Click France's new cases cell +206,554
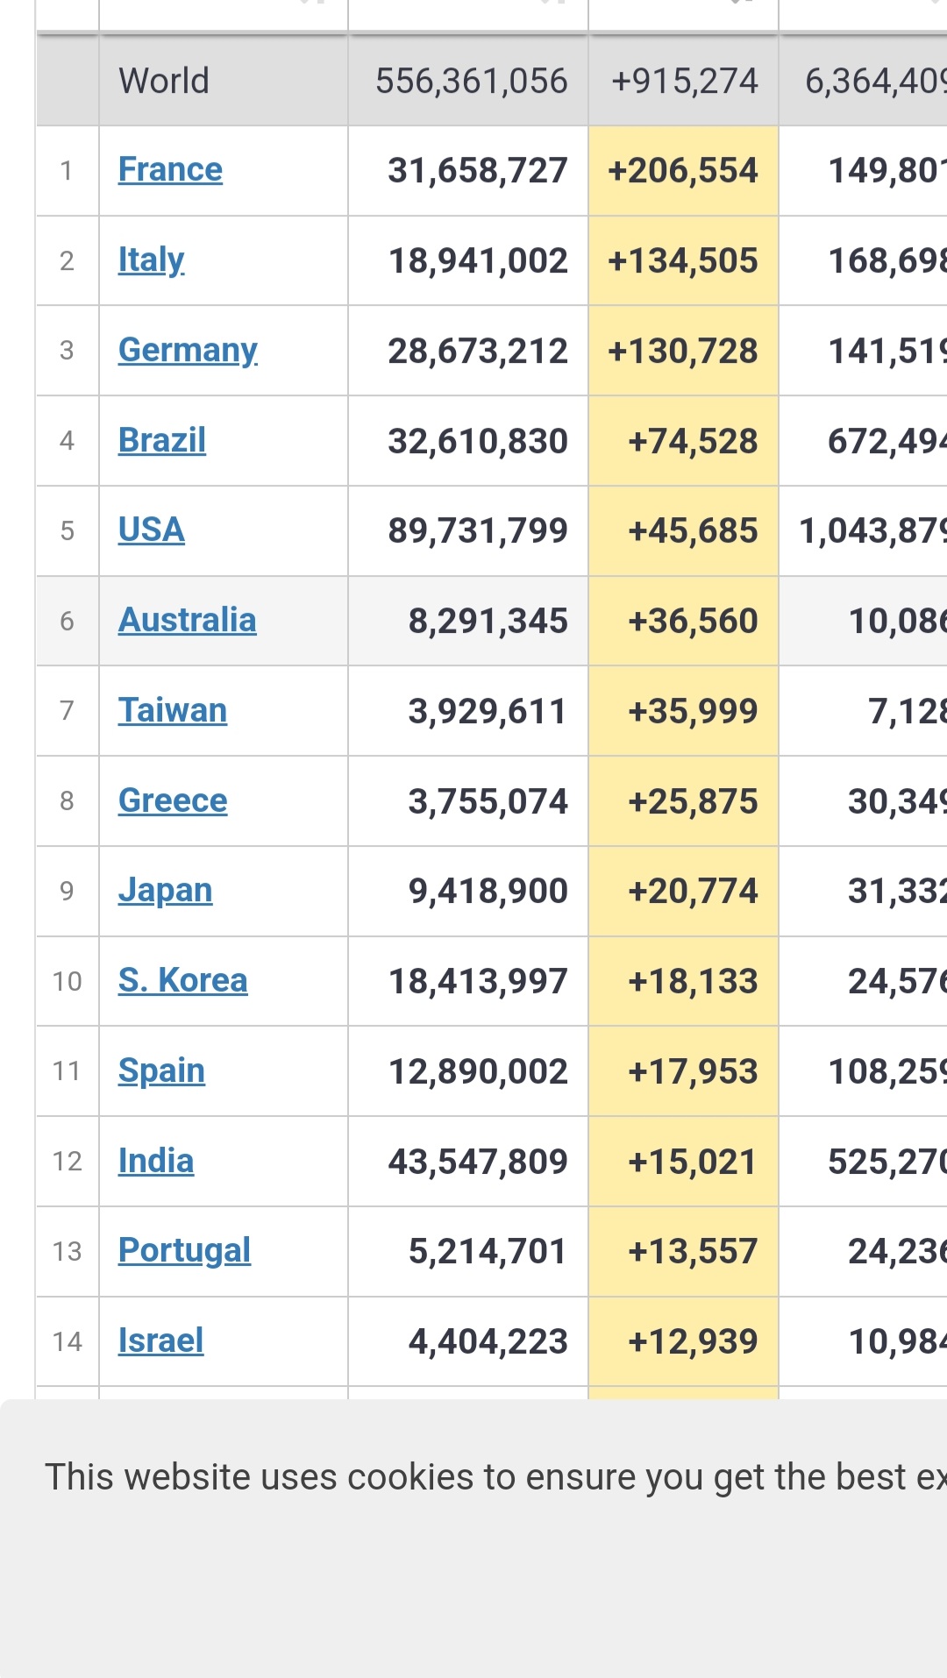Screen dimensions: 947x1678 click(x=682, y=170)
